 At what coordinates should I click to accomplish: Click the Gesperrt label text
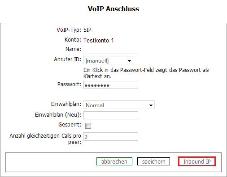coord(70,125)
